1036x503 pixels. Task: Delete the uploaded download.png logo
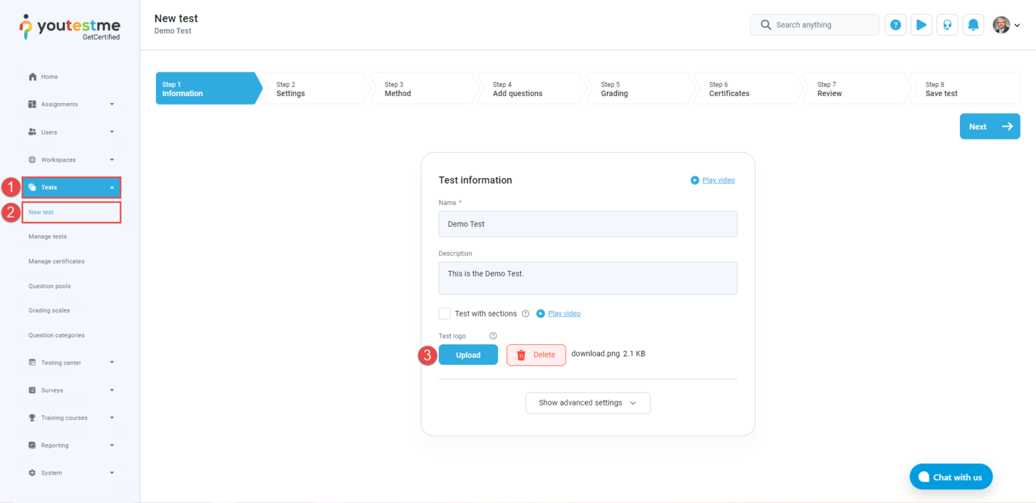tap(536, 354)
